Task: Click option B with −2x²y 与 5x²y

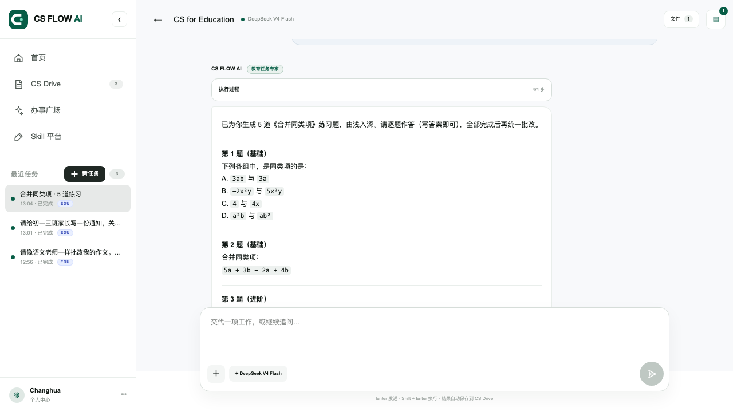Action: 253,191
